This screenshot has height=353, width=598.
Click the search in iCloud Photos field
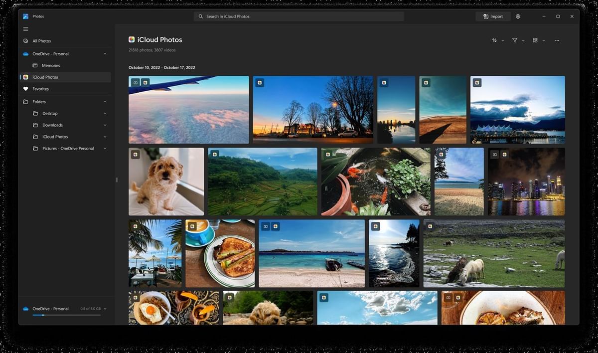point(299,16)
